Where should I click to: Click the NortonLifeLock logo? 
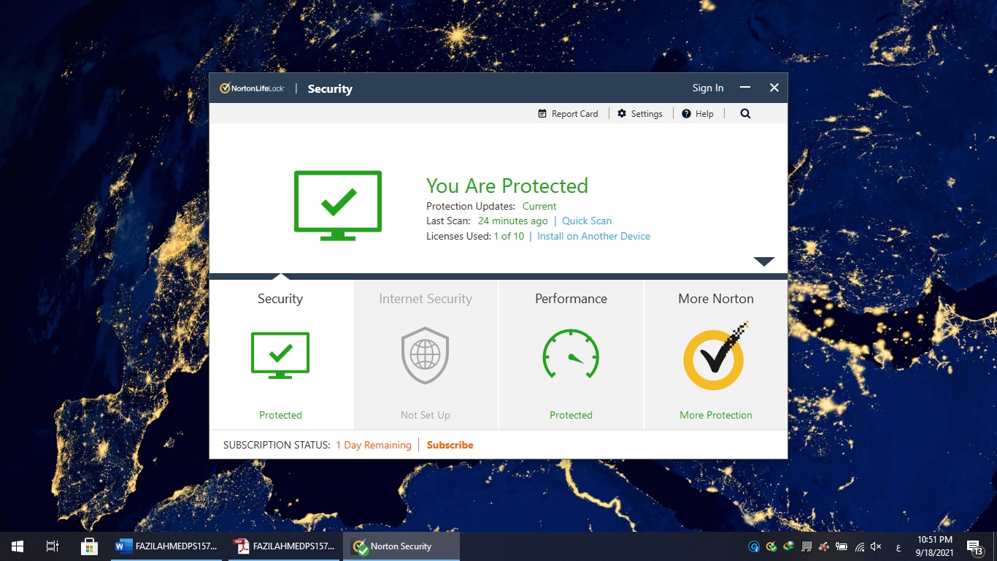tap(252, 88)
